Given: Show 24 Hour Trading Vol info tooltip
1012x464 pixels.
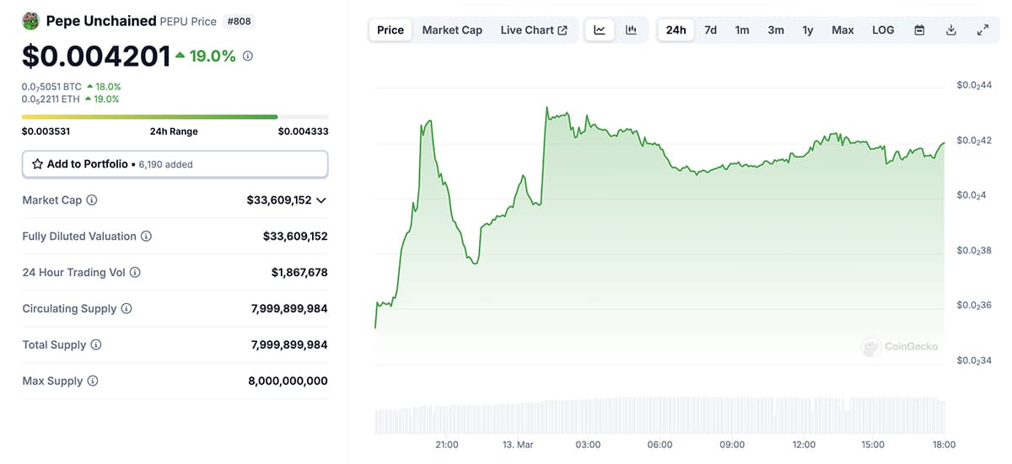Looking at the screenshot, I should [135, 273].
